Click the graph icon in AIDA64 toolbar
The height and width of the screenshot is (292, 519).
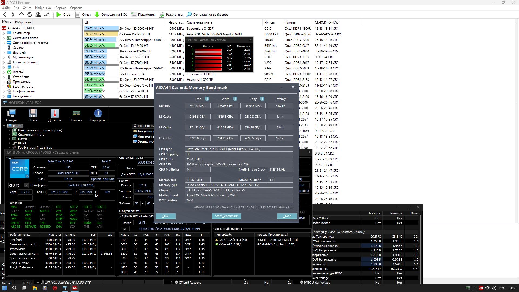46,15
